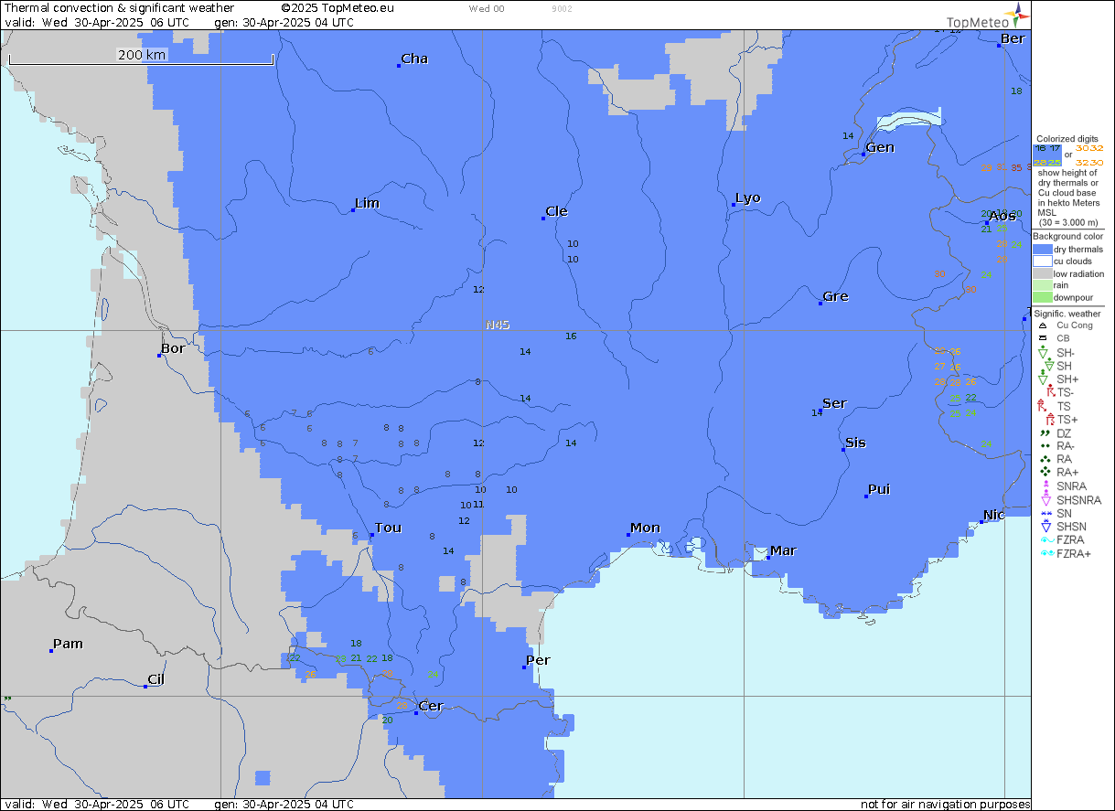Click the TS- light thunderstorm symbol
This screenshot has width=1115, height=811.
(x=1050, y=392)
